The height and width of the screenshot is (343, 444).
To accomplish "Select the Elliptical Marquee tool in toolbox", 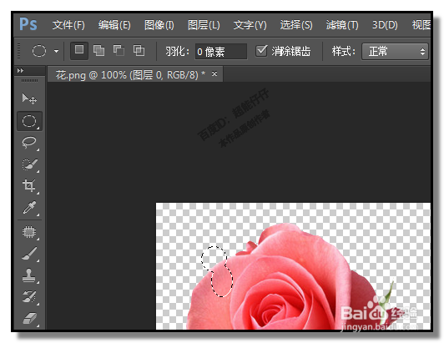I will [x=29, y=121].
